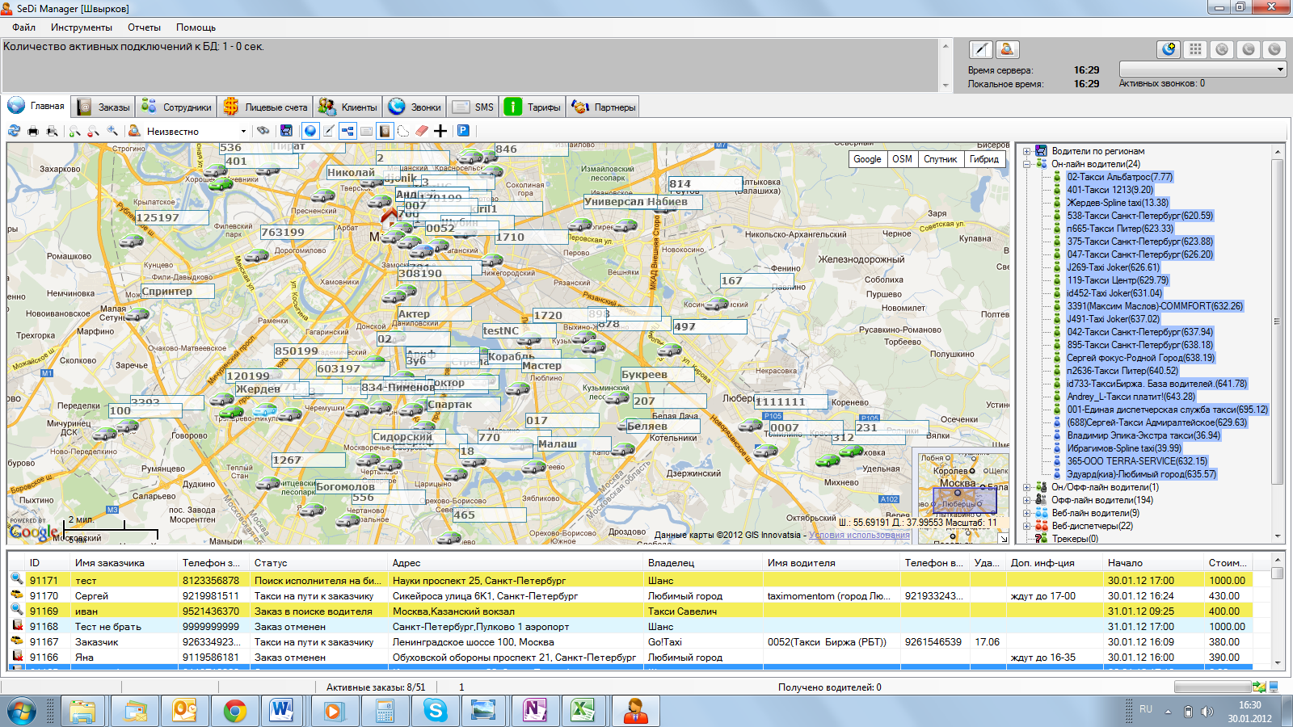Viewport: 1293px width, 727px height.
Task: Select driver 02-Такси Альбатрос(7.77) in tree
Action: [x=1119, y=177]
